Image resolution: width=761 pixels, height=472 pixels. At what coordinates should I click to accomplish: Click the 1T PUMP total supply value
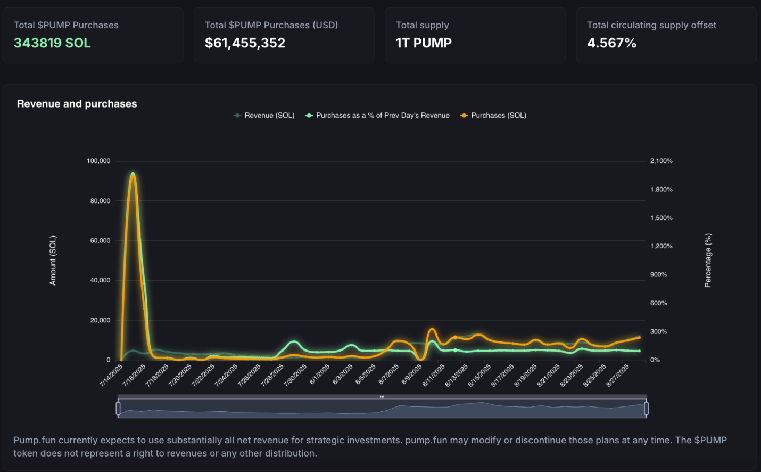424,43
